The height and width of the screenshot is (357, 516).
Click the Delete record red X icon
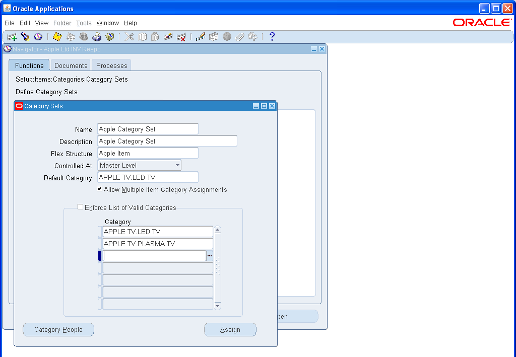(x=181, y=36)
